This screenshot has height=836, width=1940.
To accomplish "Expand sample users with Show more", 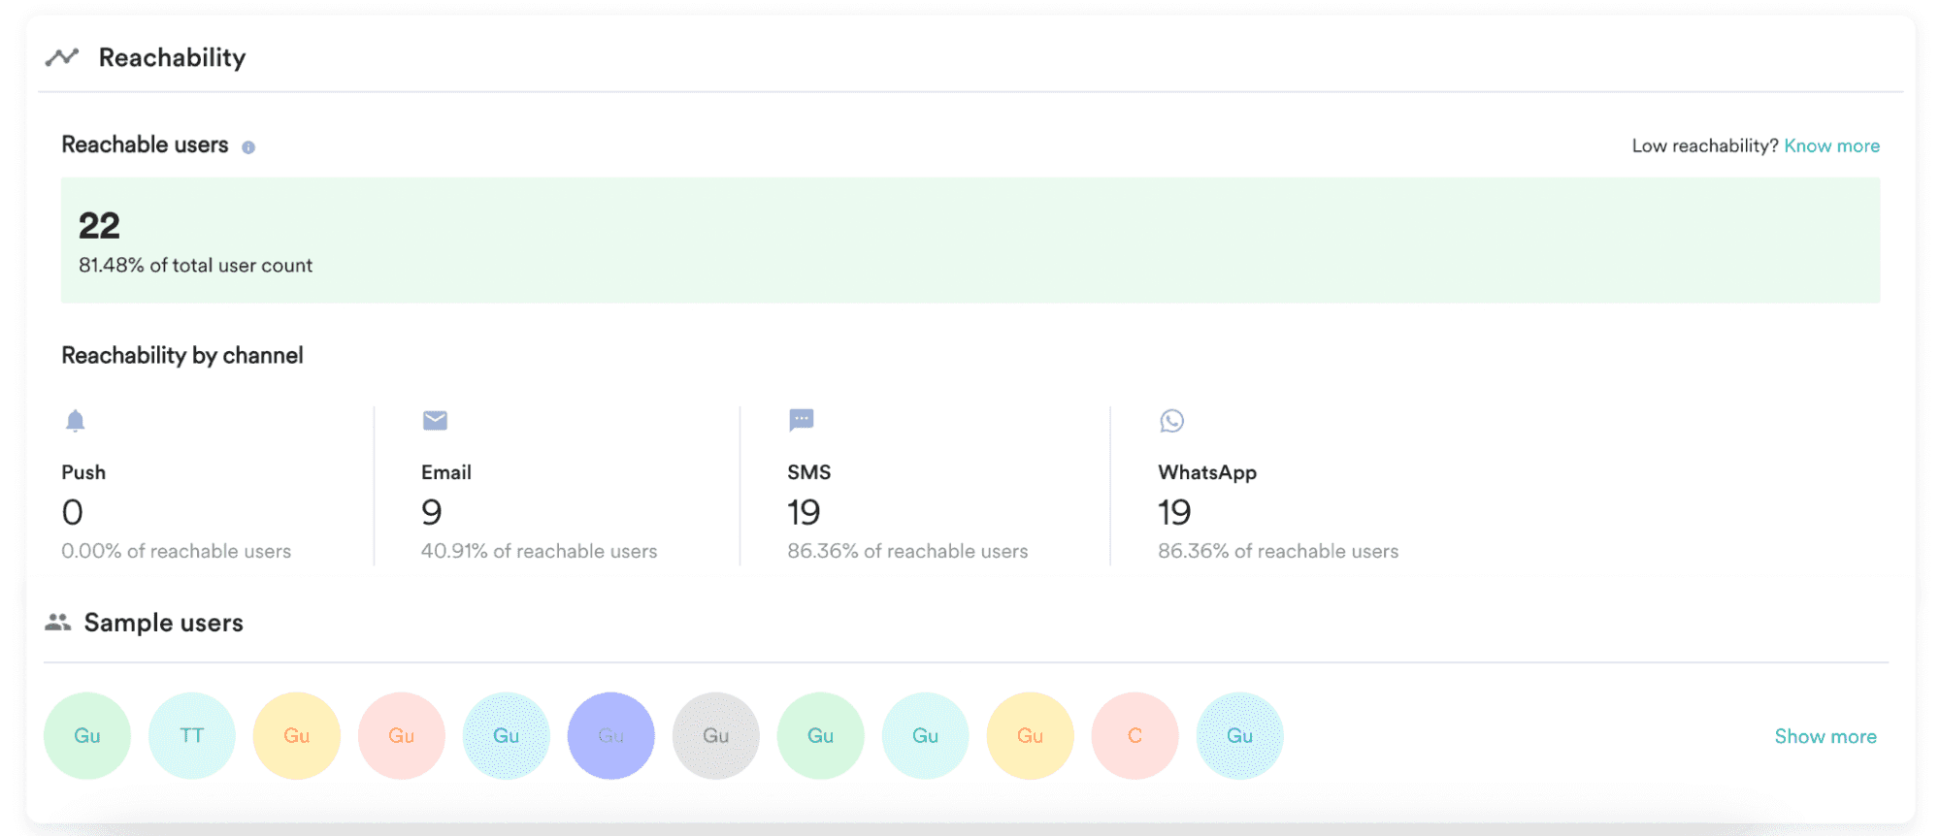I will point(1825,736).
